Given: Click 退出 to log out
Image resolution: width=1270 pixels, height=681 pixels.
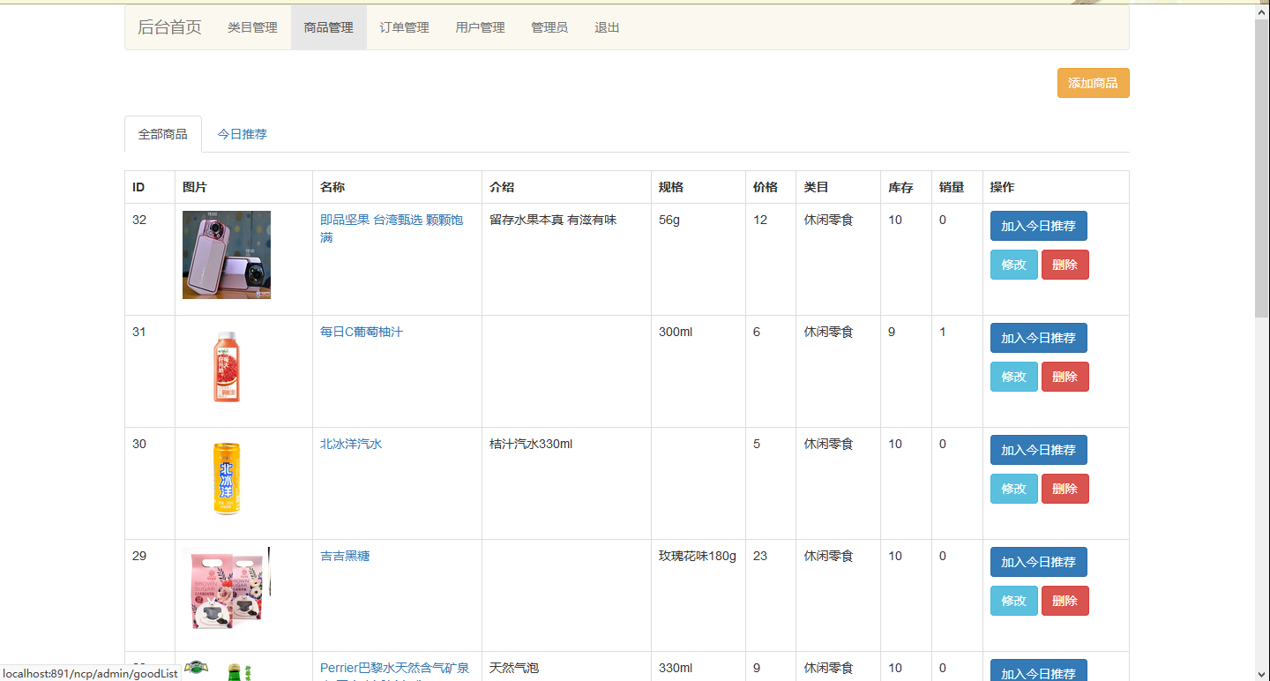Looking at the screenshot, I should [607, 27].
